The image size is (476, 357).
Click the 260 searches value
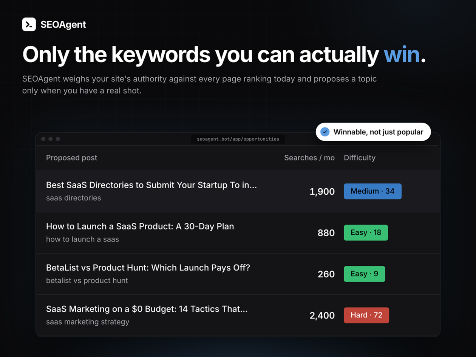tap(326, 274)
